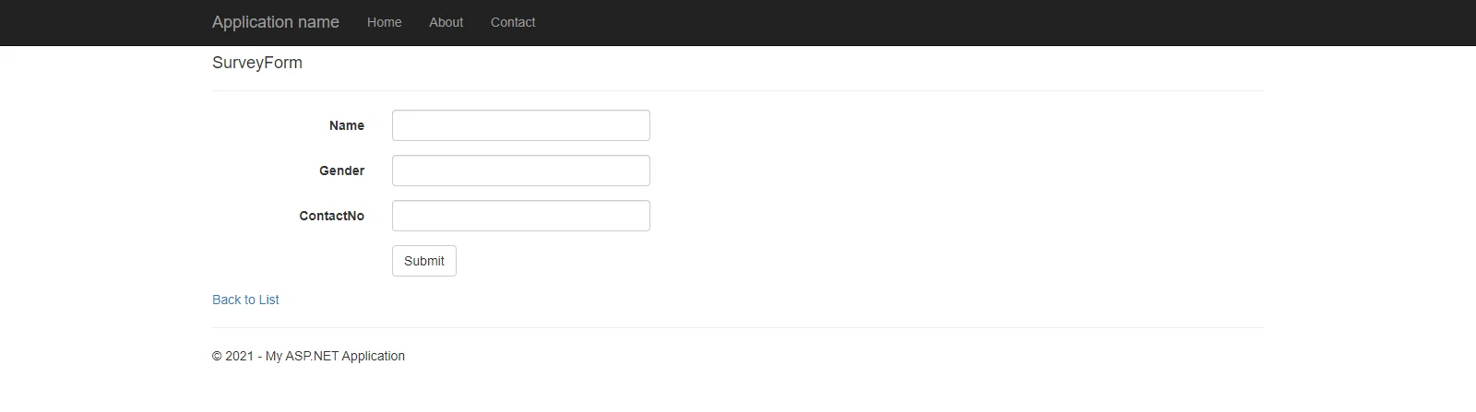
Task: Click the SurveyForm heading text
Action: click(257, 63)
